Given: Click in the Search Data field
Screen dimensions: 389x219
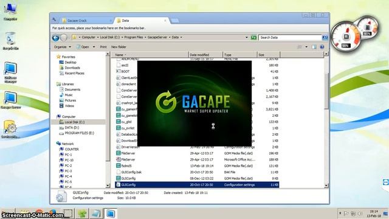Looking at the screenshot, I should click(x=290, y=38).
